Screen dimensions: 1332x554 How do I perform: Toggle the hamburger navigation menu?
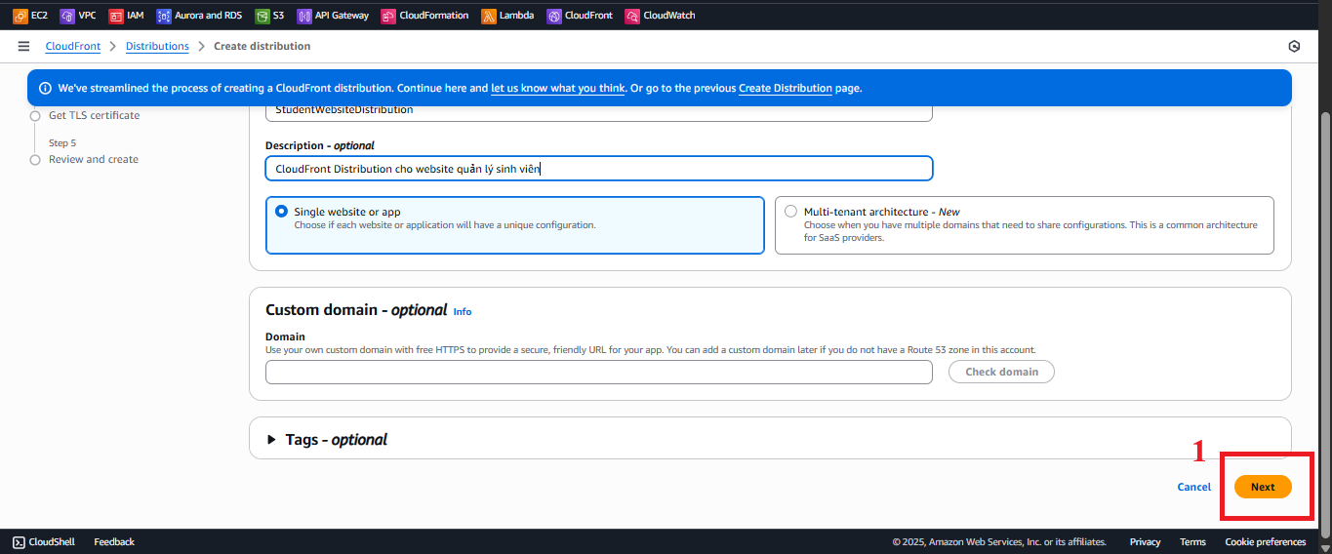pyautogui.click(x=23, y=46)
